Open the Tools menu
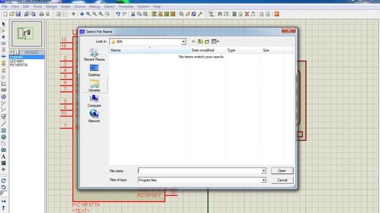The width and height of the screenshot is (380, 213). [x=37, y=7]
